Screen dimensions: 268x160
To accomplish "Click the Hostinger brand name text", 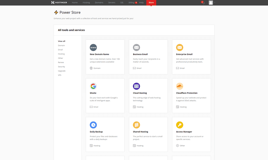I will pos(61,3).
